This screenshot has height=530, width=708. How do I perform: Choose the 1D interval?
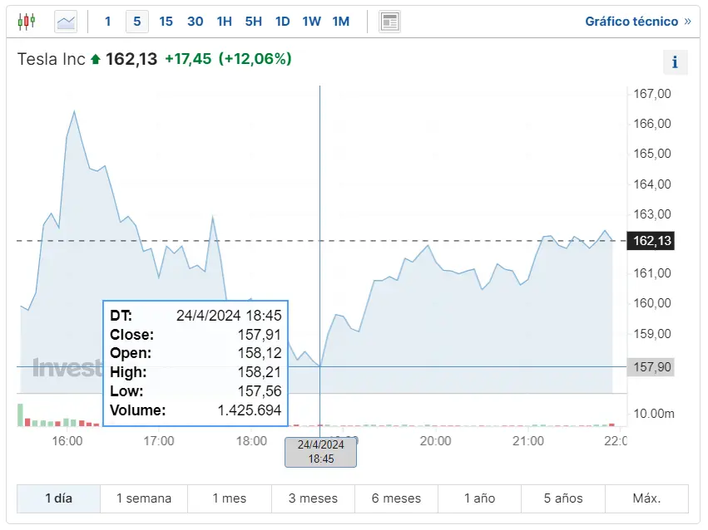(x=282, y=22)
